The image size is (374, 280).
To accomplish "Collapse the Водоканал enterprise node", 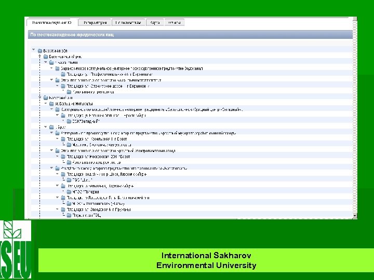I will click(x=51, y=68).
